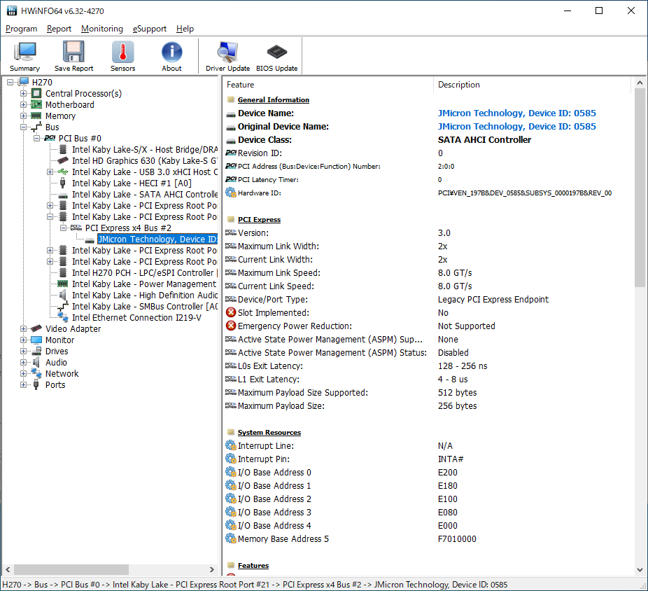This screenshot has height=591, width=648.
Task: Open the Monitoring menu
Action: click(x=102, y=29)
